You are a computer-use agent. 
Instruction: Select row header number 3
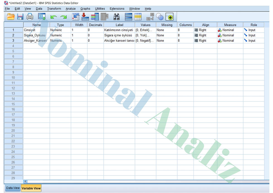[14, 41]
